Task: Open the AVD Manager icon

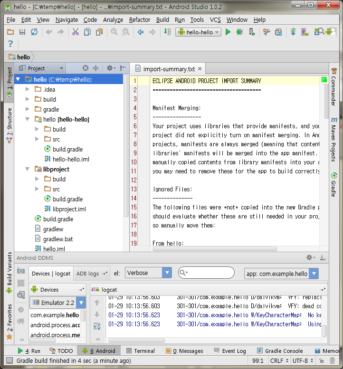Action: click(x=305, y=32)
